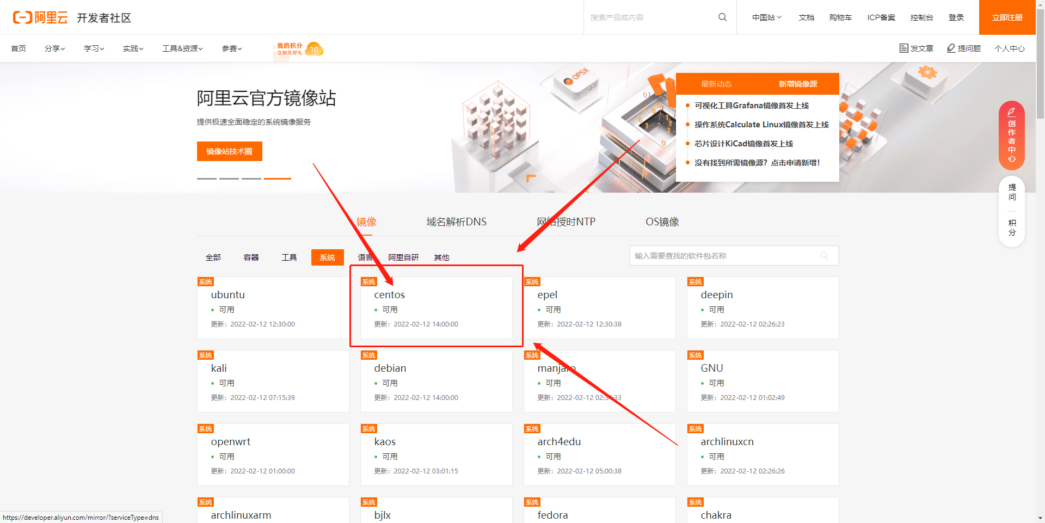Click the magnifier in package search box
Screen dimensions: 1045x523
[x=825, y=256]
